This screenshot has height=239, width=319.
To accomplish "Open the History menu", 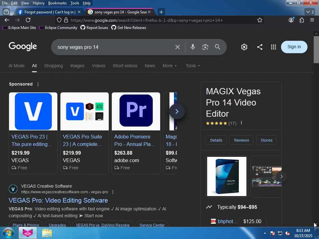I will (38, 3).
